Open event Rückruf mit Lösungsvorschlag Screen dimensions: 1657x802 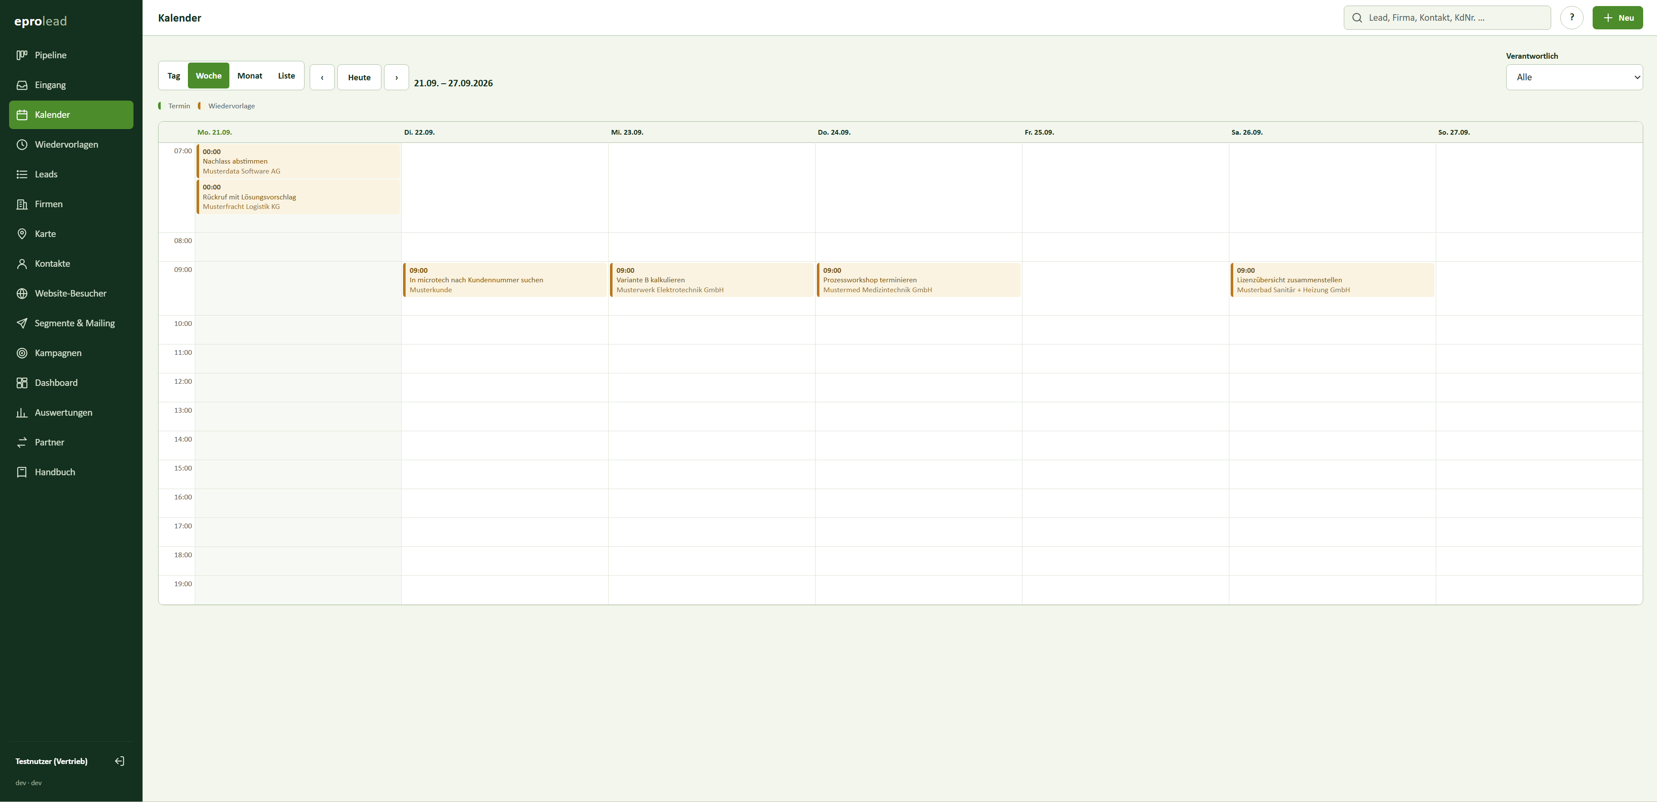[x=298, y=197]
